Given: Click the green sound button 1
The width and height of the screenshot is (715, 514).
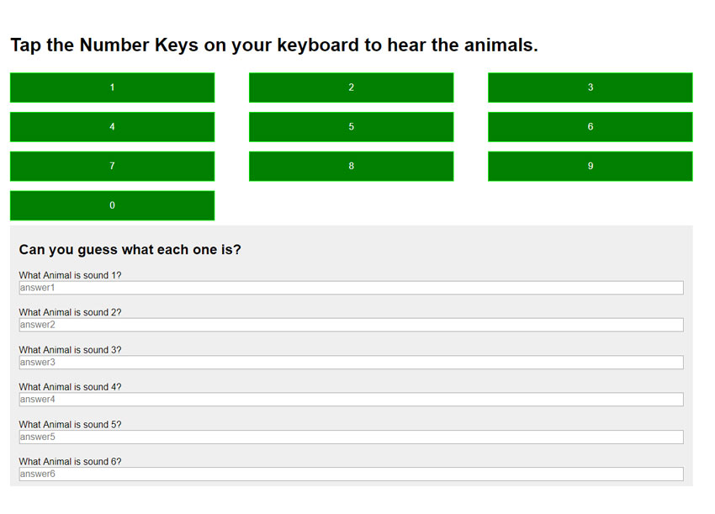Looking at the screenshot, I should 112,87.
